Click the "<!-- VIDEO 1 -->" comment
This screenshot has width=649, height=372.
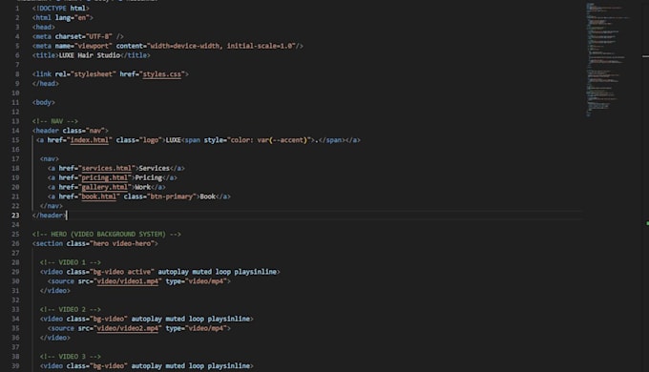coord(71,262)
